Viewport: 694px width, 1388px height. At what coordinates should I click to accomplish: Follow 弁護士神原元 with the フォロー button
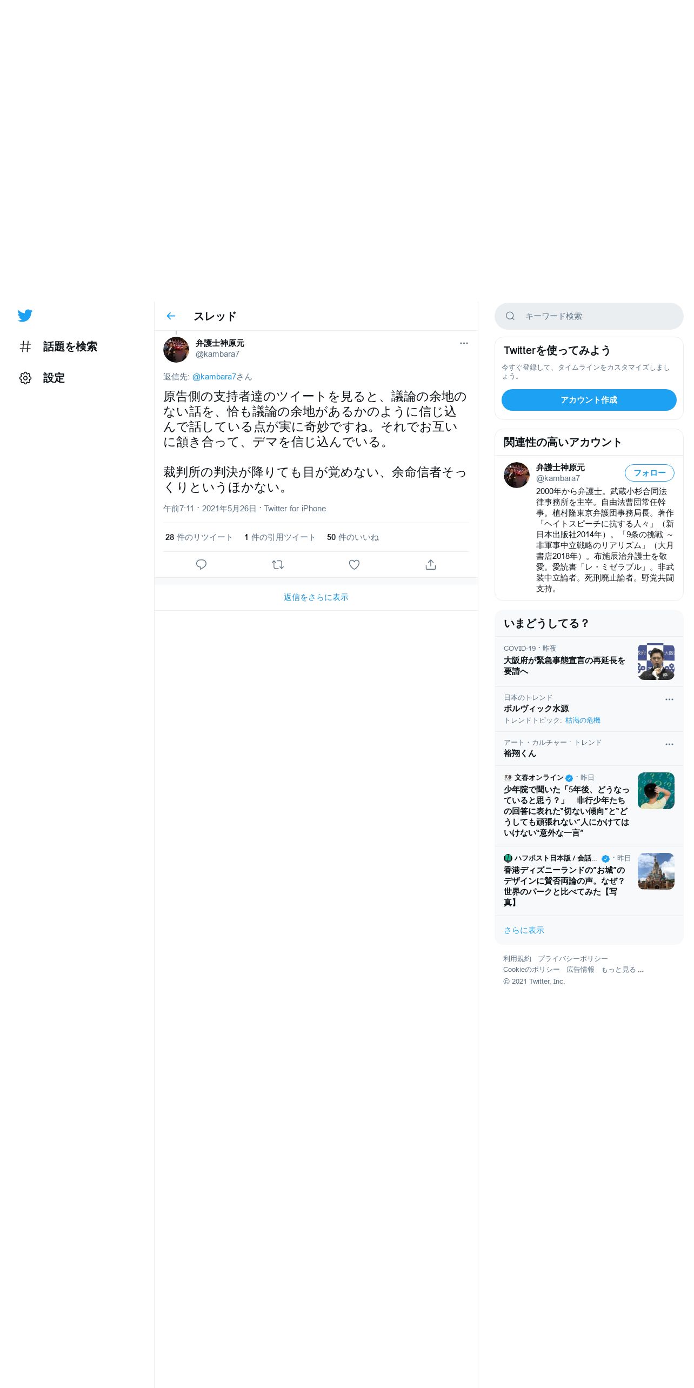click(x=650, y=473)
